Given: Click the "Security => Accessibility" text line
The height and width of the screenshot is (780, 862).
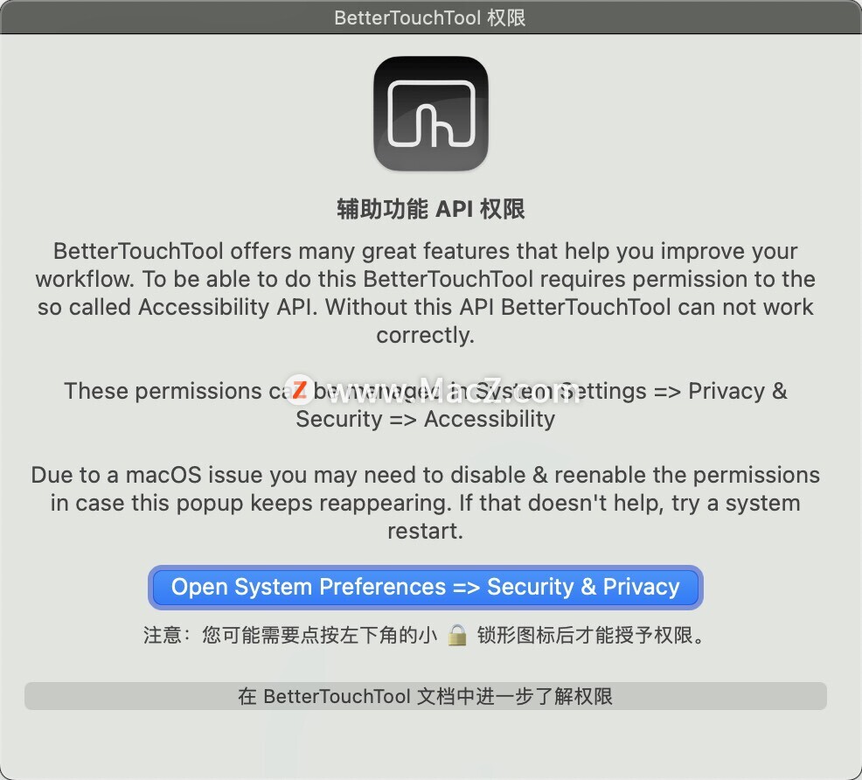Looking at the screenshot, I should point(426,419).
